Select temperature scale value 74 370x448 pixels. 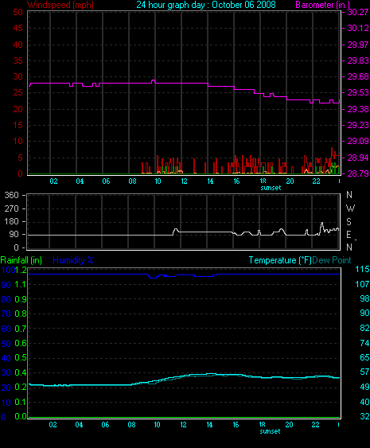click(x=364, y=343)
